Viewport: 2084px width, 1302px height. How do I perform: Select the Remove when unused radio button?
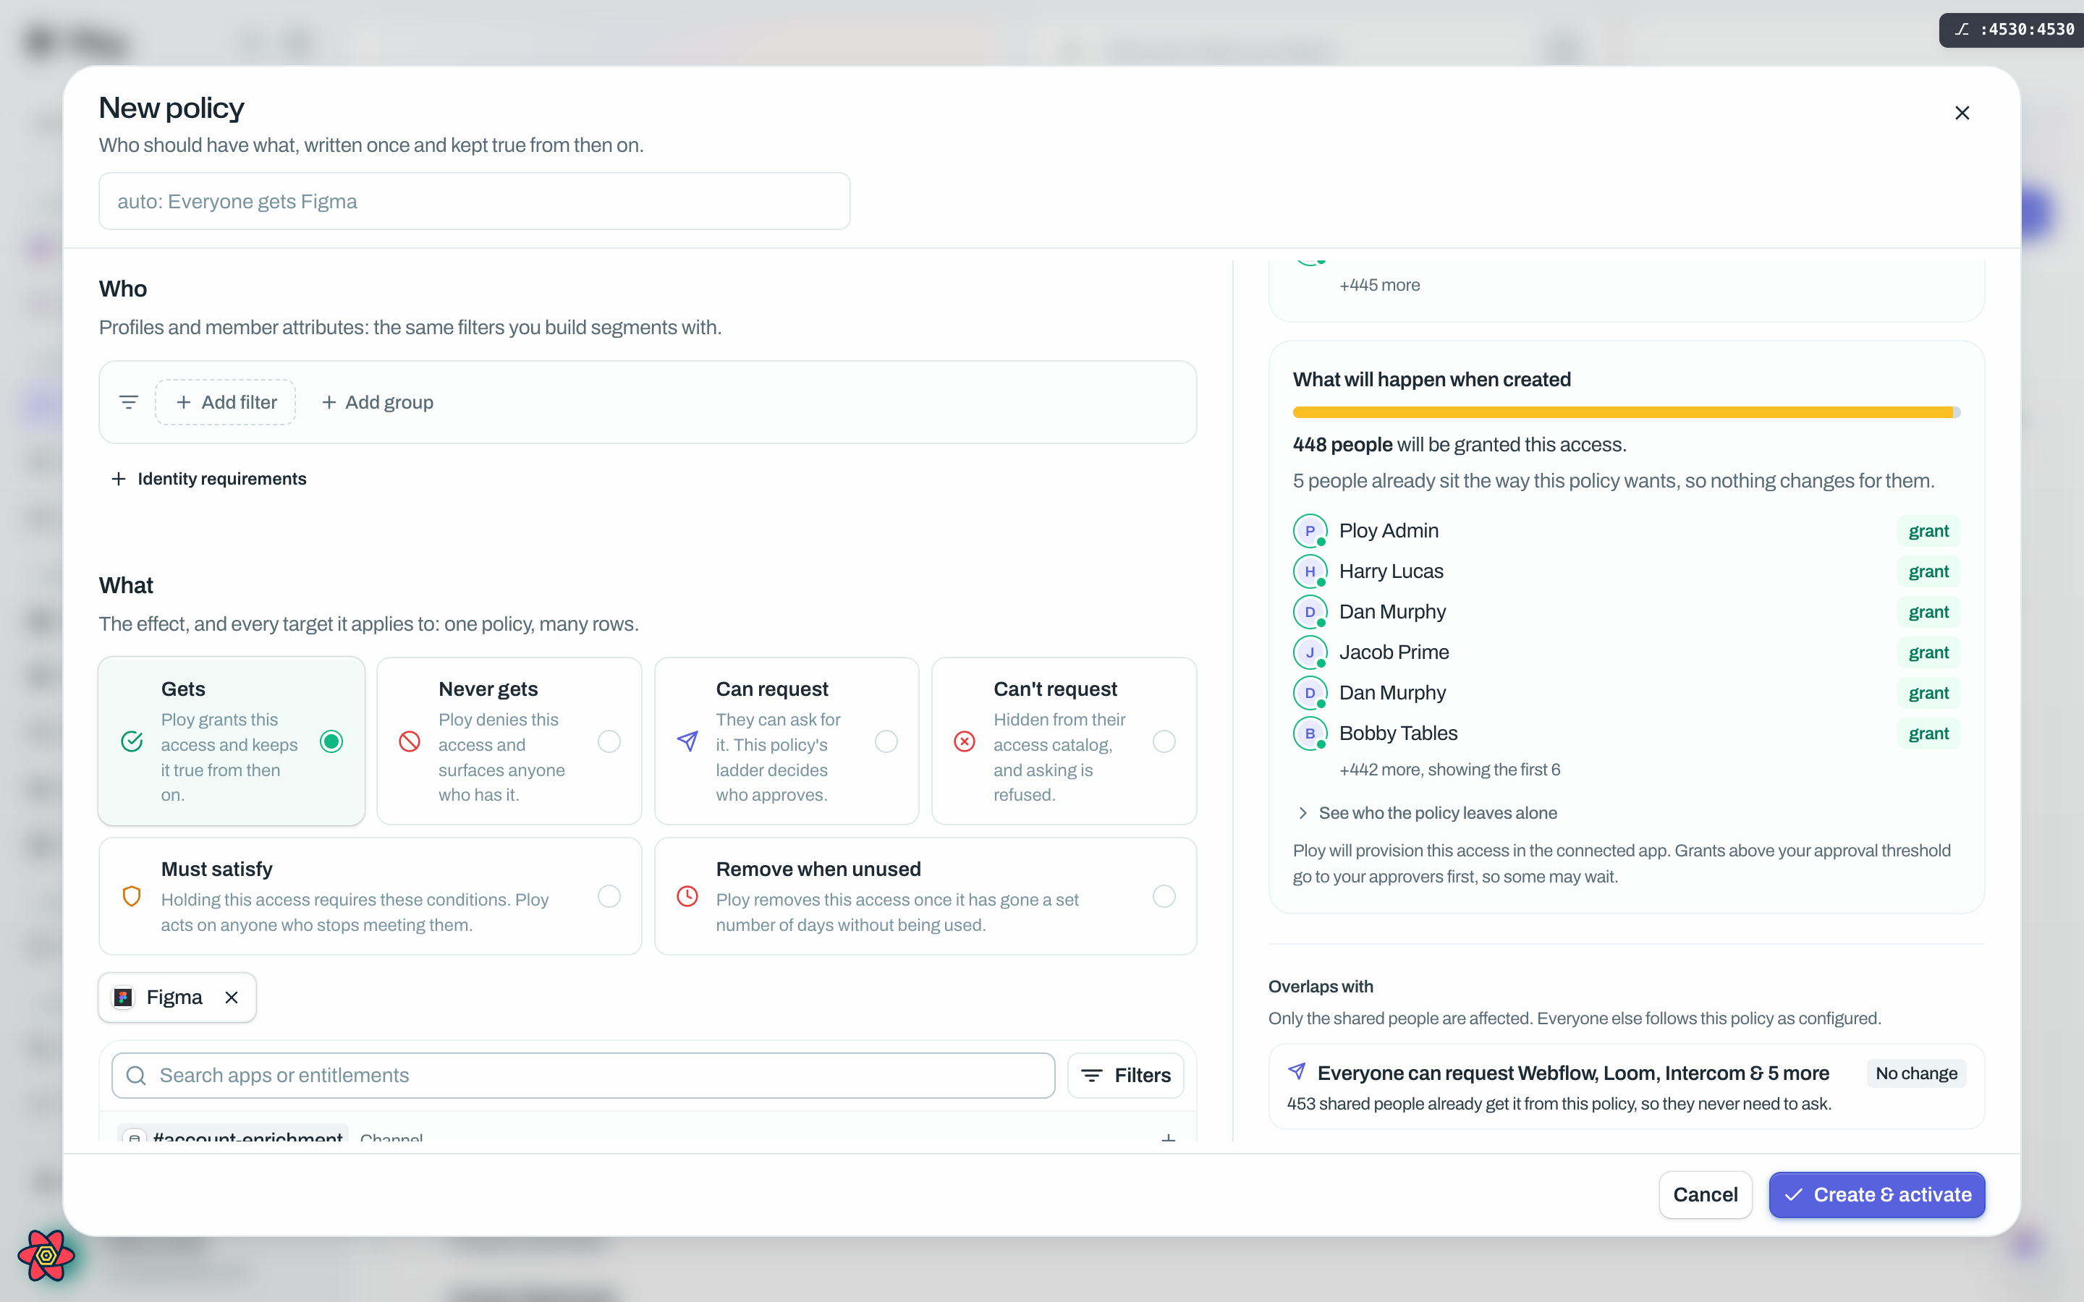click(1164, 896)
